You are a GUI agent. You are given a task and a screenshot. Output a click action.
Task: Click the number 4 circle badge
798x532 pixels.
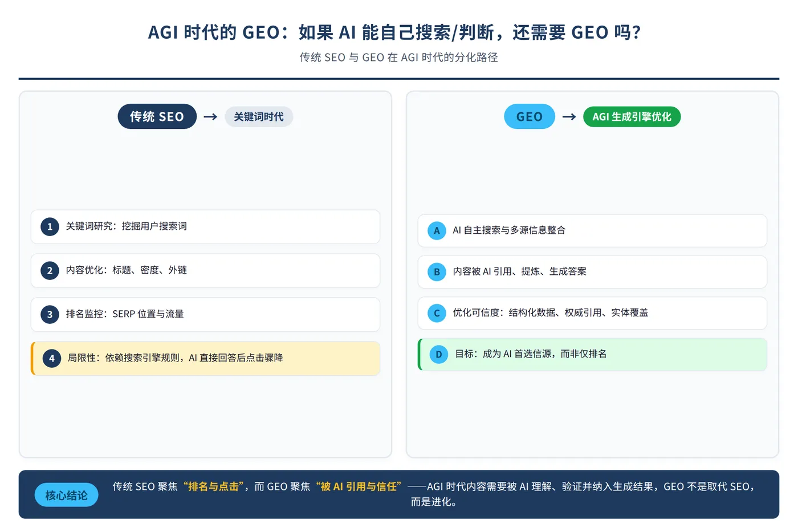pos(52,359)
